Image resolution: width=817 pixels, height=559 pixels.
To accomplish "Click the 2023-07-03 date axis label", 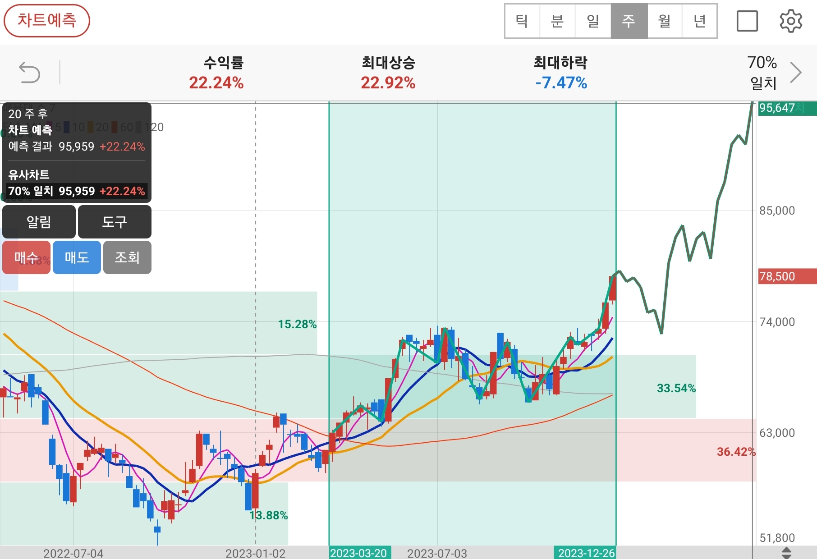I will (437, 553).
